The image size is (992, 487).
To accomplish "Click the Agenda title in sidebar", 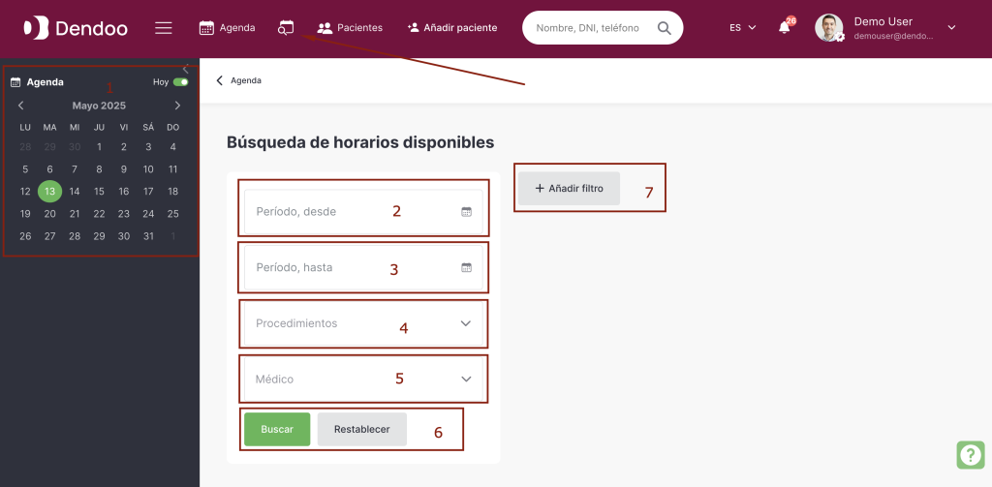I will click(45, 82).
